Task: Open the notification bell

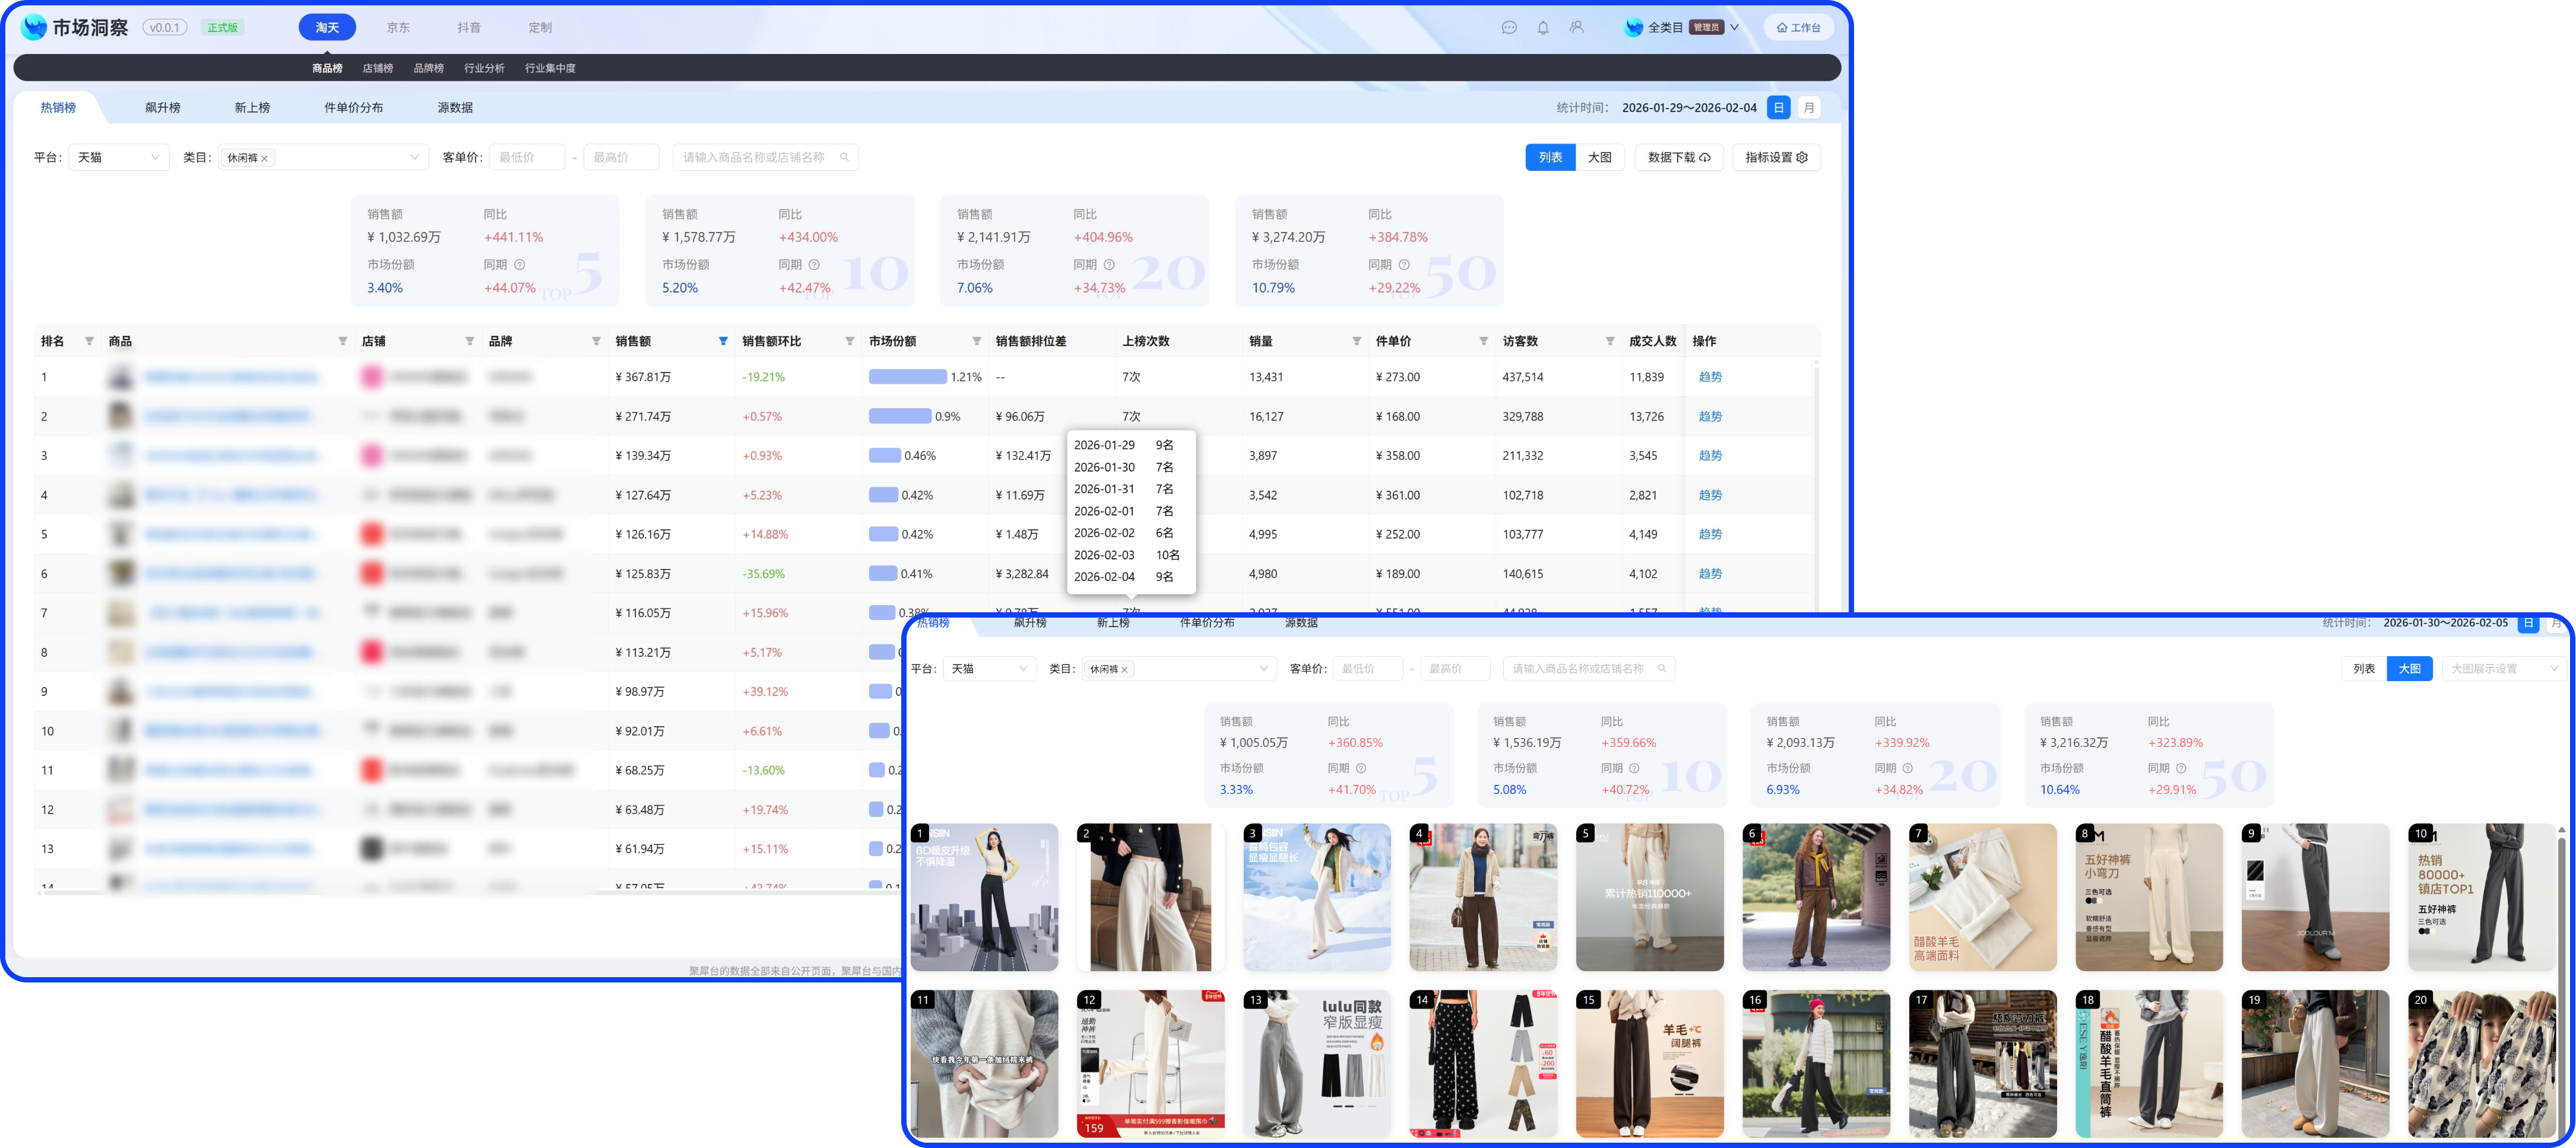Action: [1543, 28]
